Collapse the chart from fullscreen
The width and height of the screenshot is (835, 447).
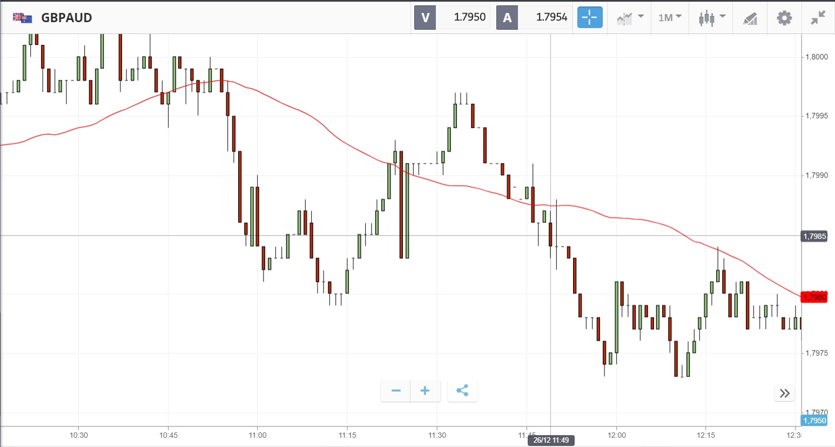click(x=818, y=18)
